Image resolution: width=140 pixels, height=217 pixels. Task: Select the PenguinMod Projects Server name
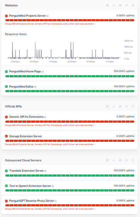coord(27,16)
